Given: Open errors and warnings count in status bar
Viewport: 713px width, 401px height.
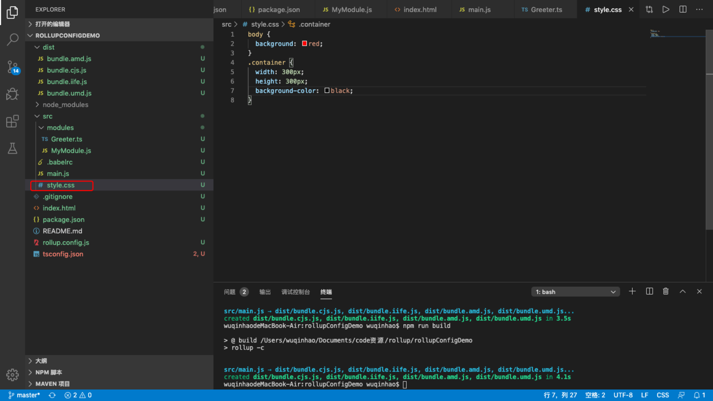Looking at the screenshot, I should [78, 395].
